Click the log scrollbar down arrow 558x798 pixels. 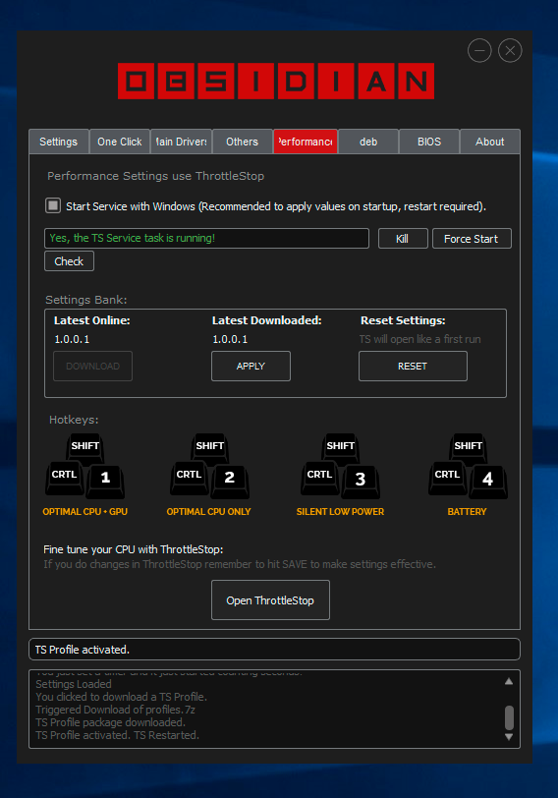coord(509,737)
